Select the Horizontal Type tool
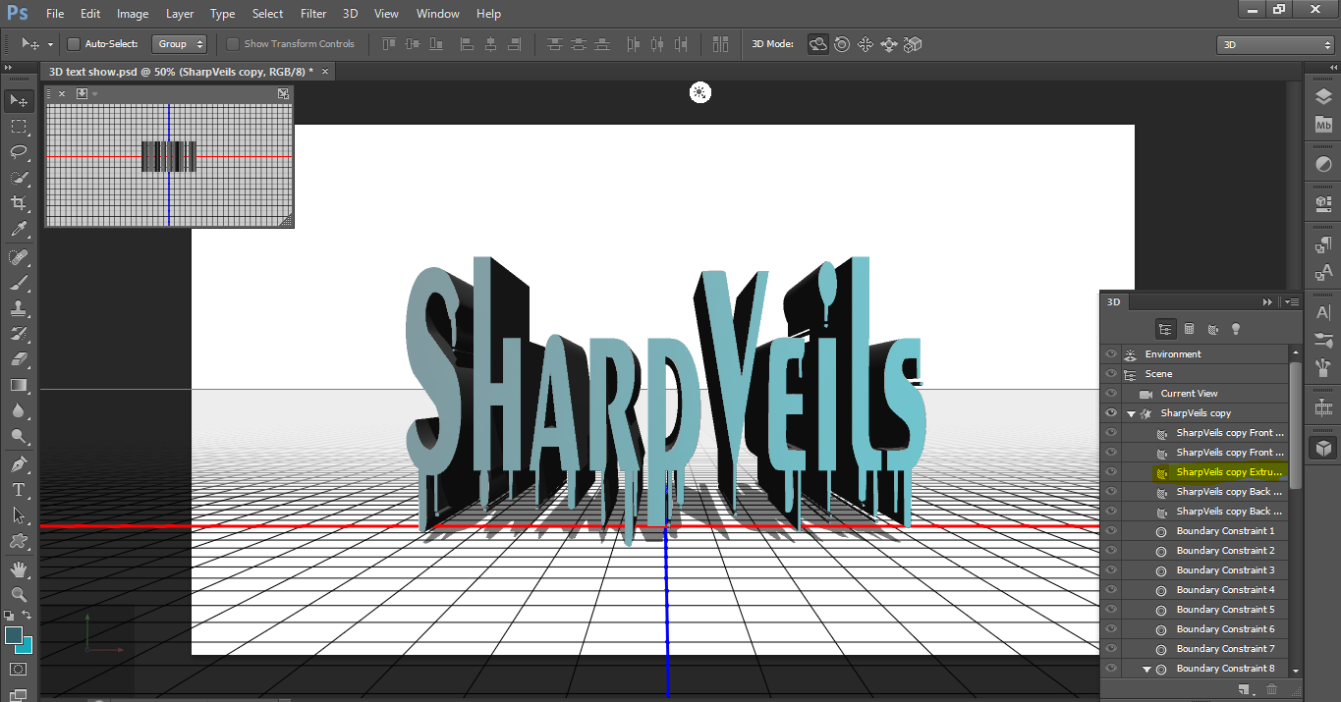This screenshot has height=702, width=1341. pos(19,490)
